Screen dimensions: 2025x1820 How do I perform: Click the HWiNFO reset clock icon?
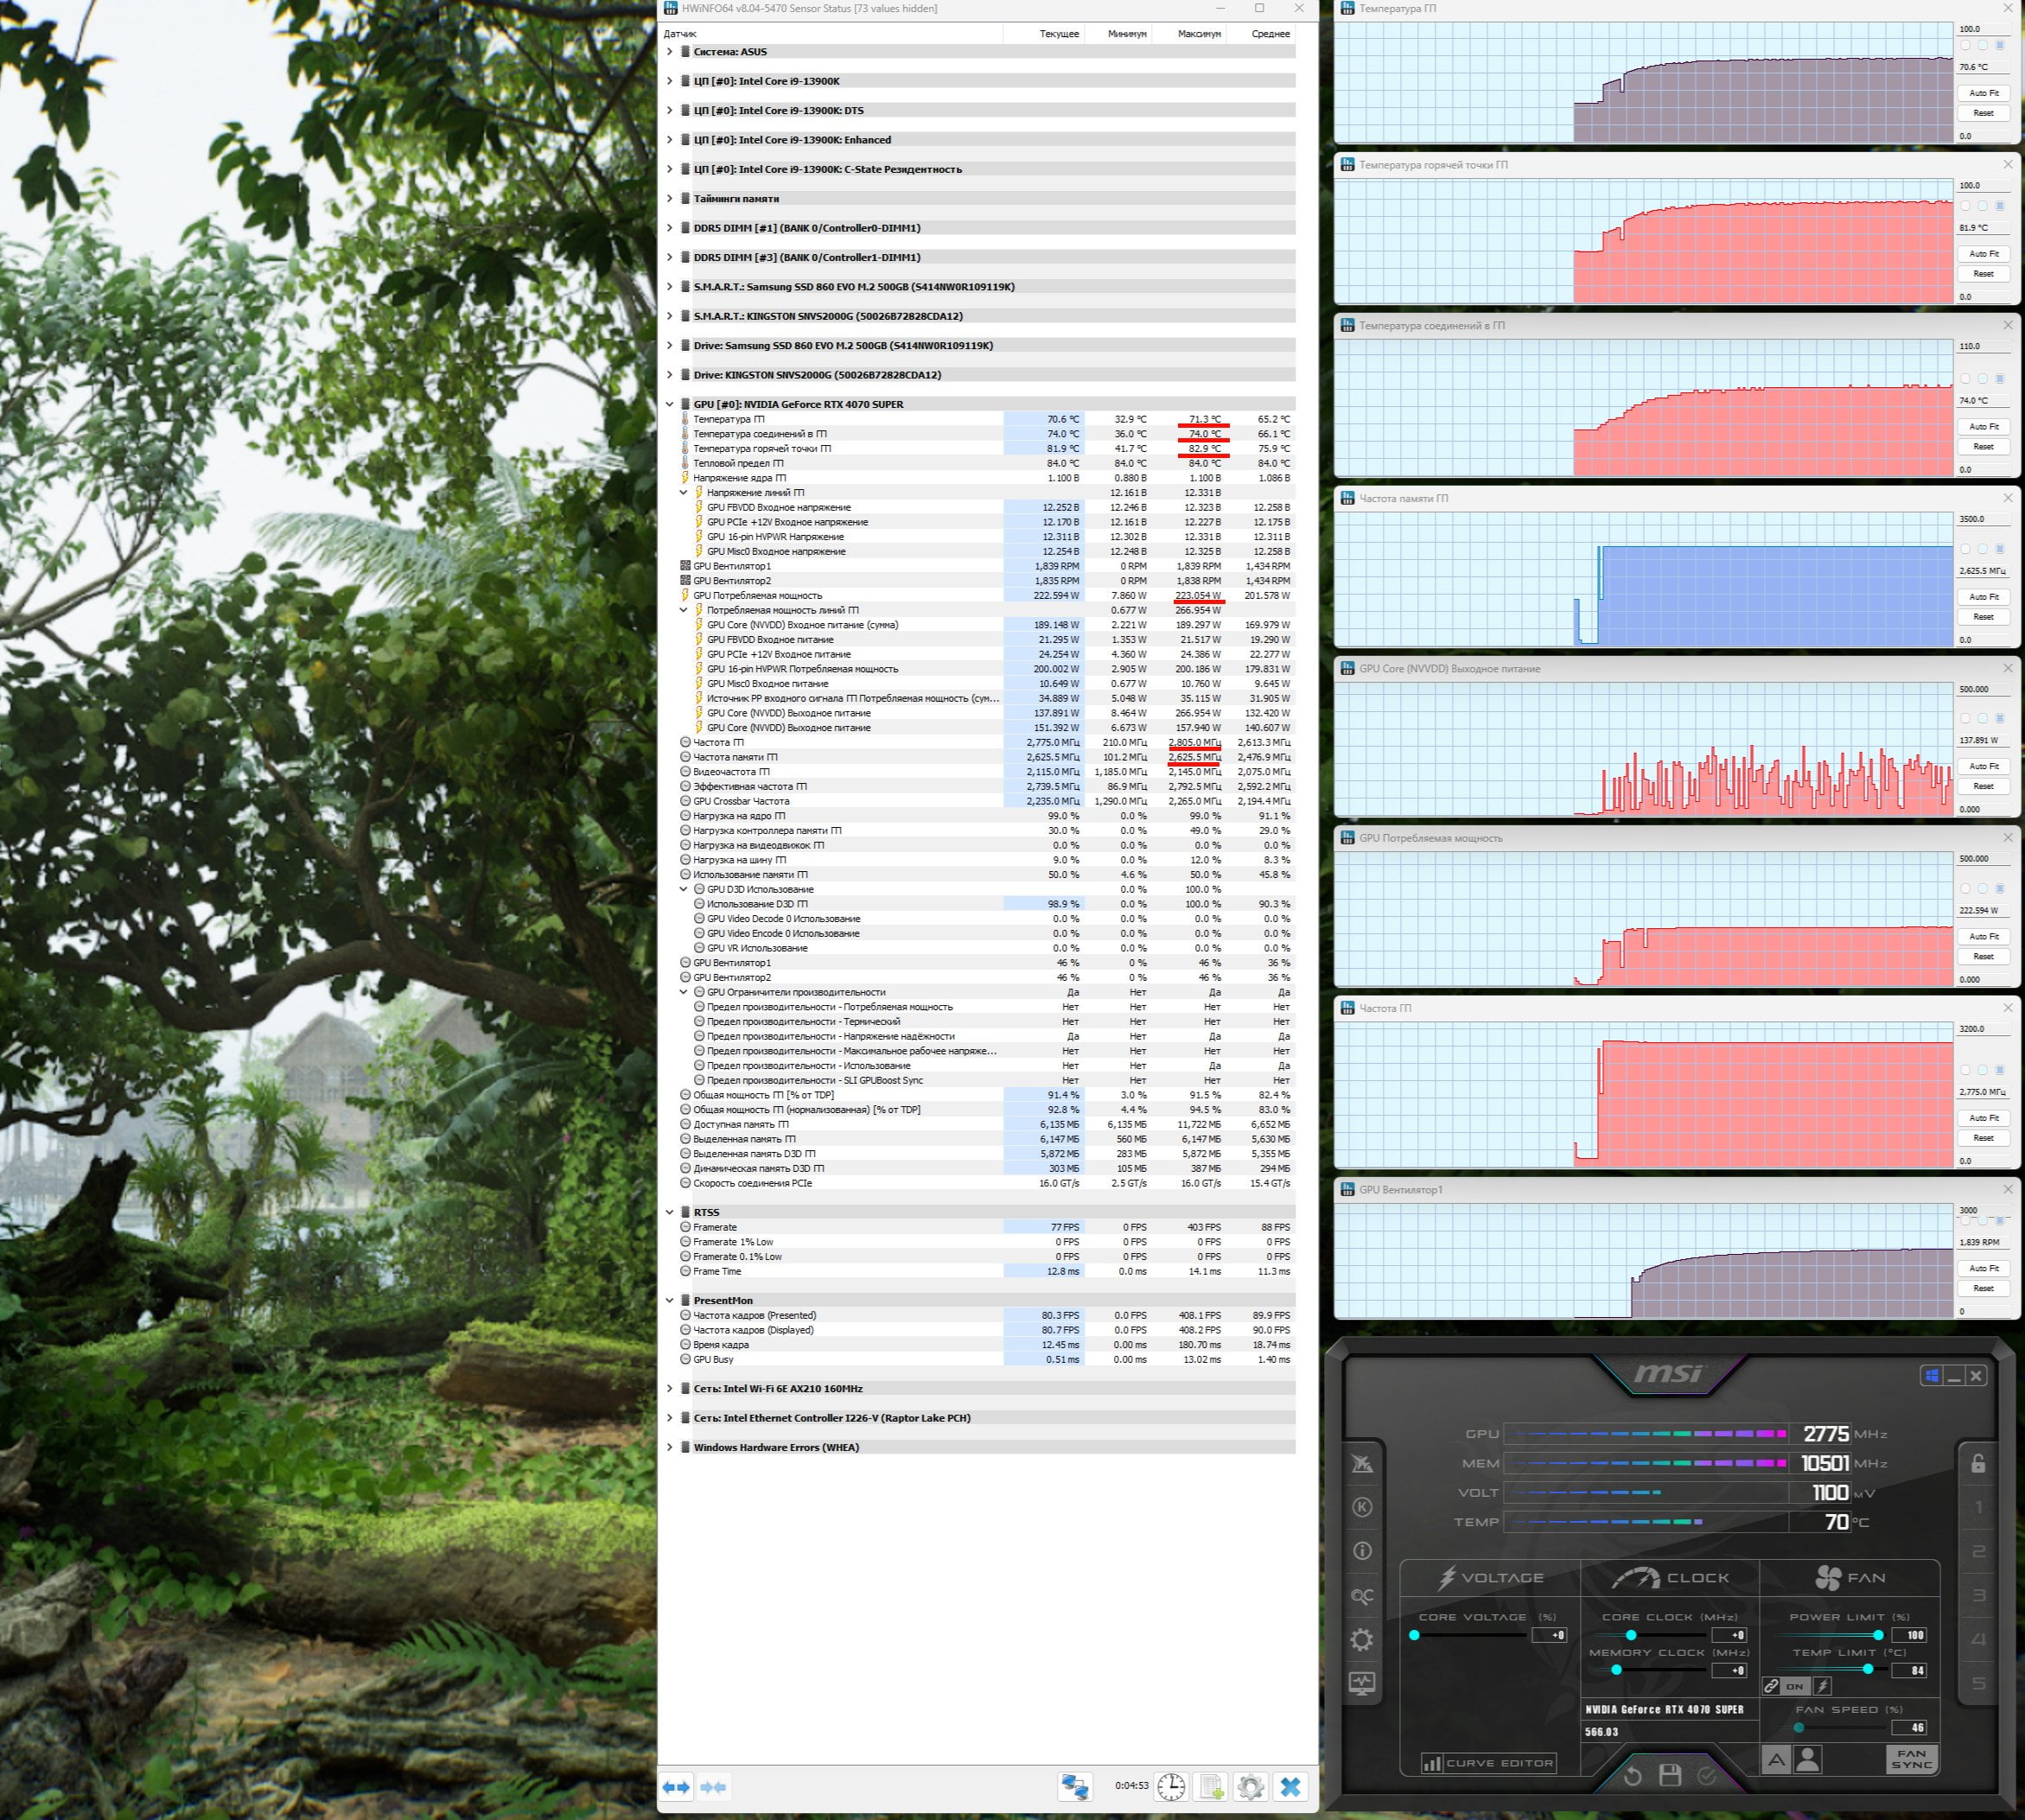1171,1785
